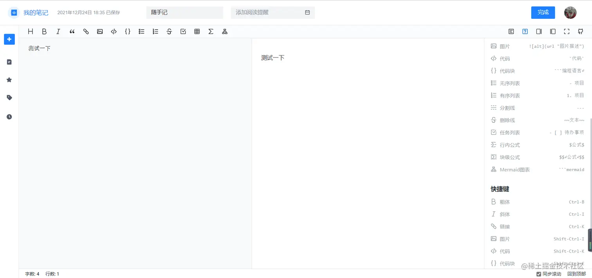Select 链接 Ctrl-K shortcut entry

(x=537, y=227)
